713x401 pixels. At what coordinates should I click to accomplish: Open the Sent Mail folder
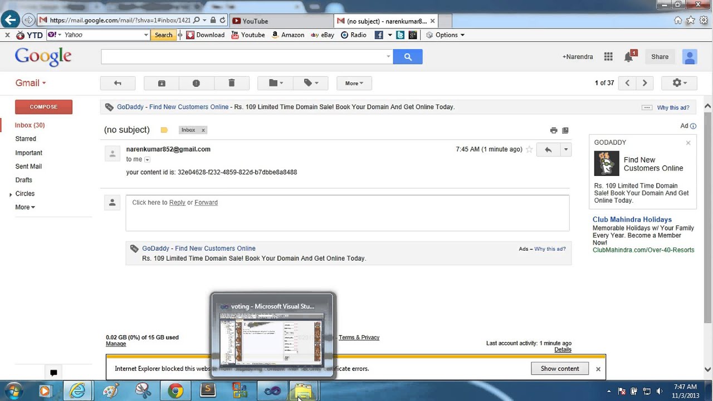coord(28,167)
